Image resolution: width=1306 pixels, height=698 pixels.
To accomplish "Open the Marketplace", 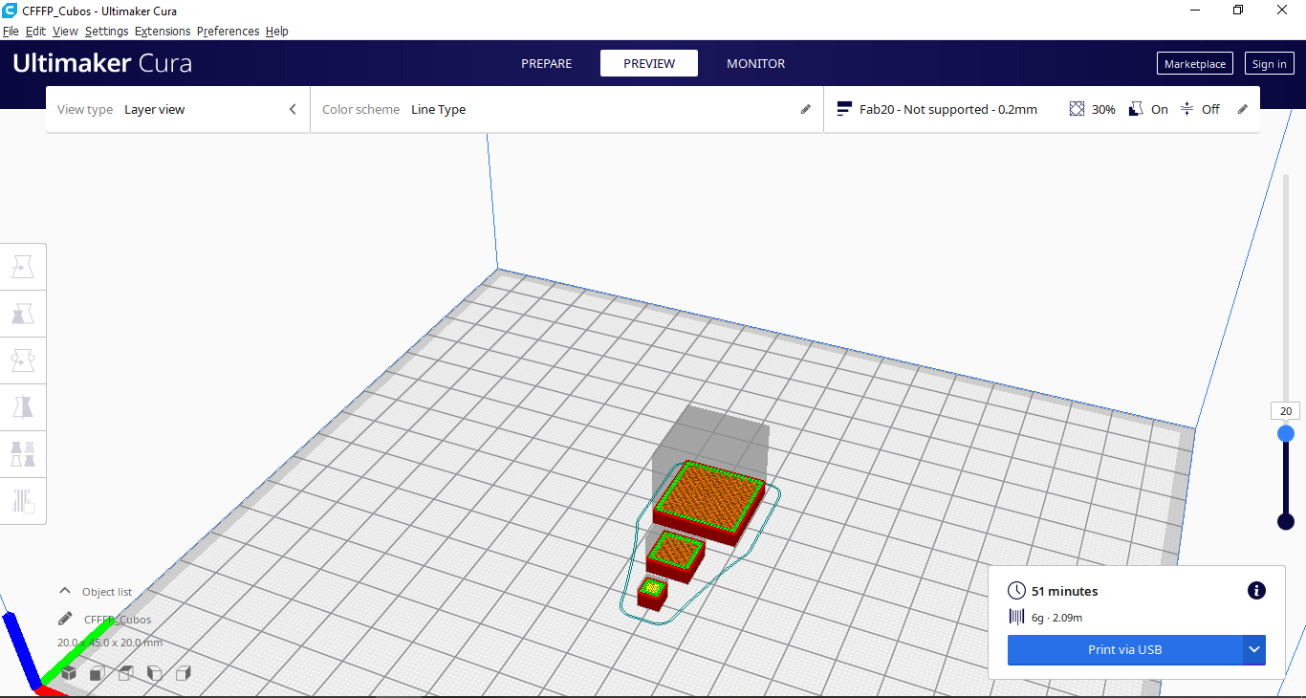I will click(1195, 64).
